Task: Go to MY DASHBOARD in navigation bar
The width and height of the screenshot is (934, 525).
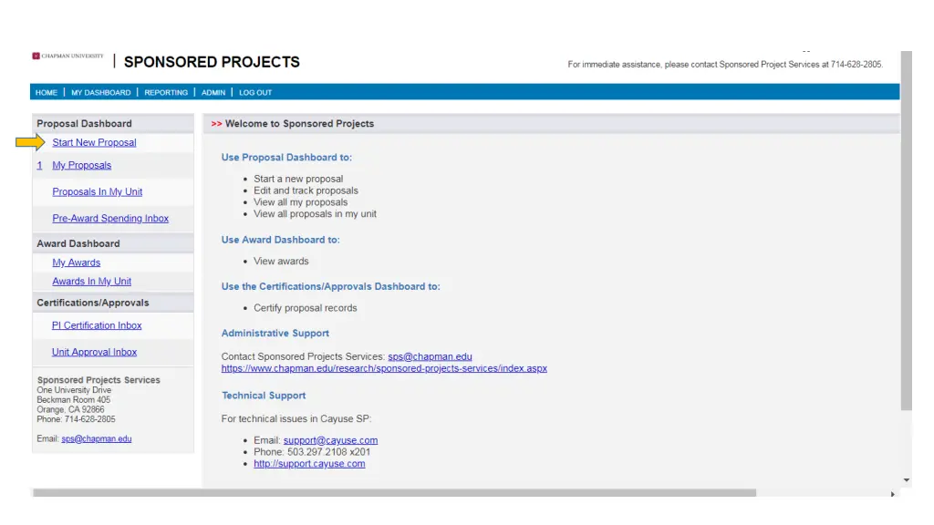Action: [100, 93]
